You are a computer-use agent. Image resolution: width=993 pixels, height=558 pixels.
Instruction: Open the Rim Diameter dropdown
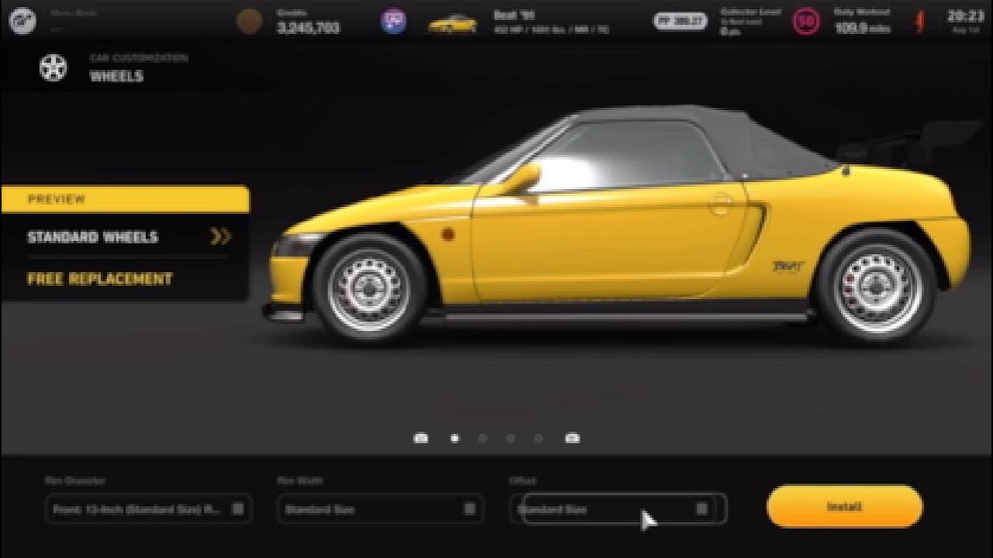(148, 509)
